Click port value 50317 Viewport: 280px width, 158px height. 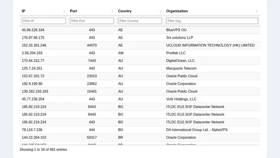92,137
